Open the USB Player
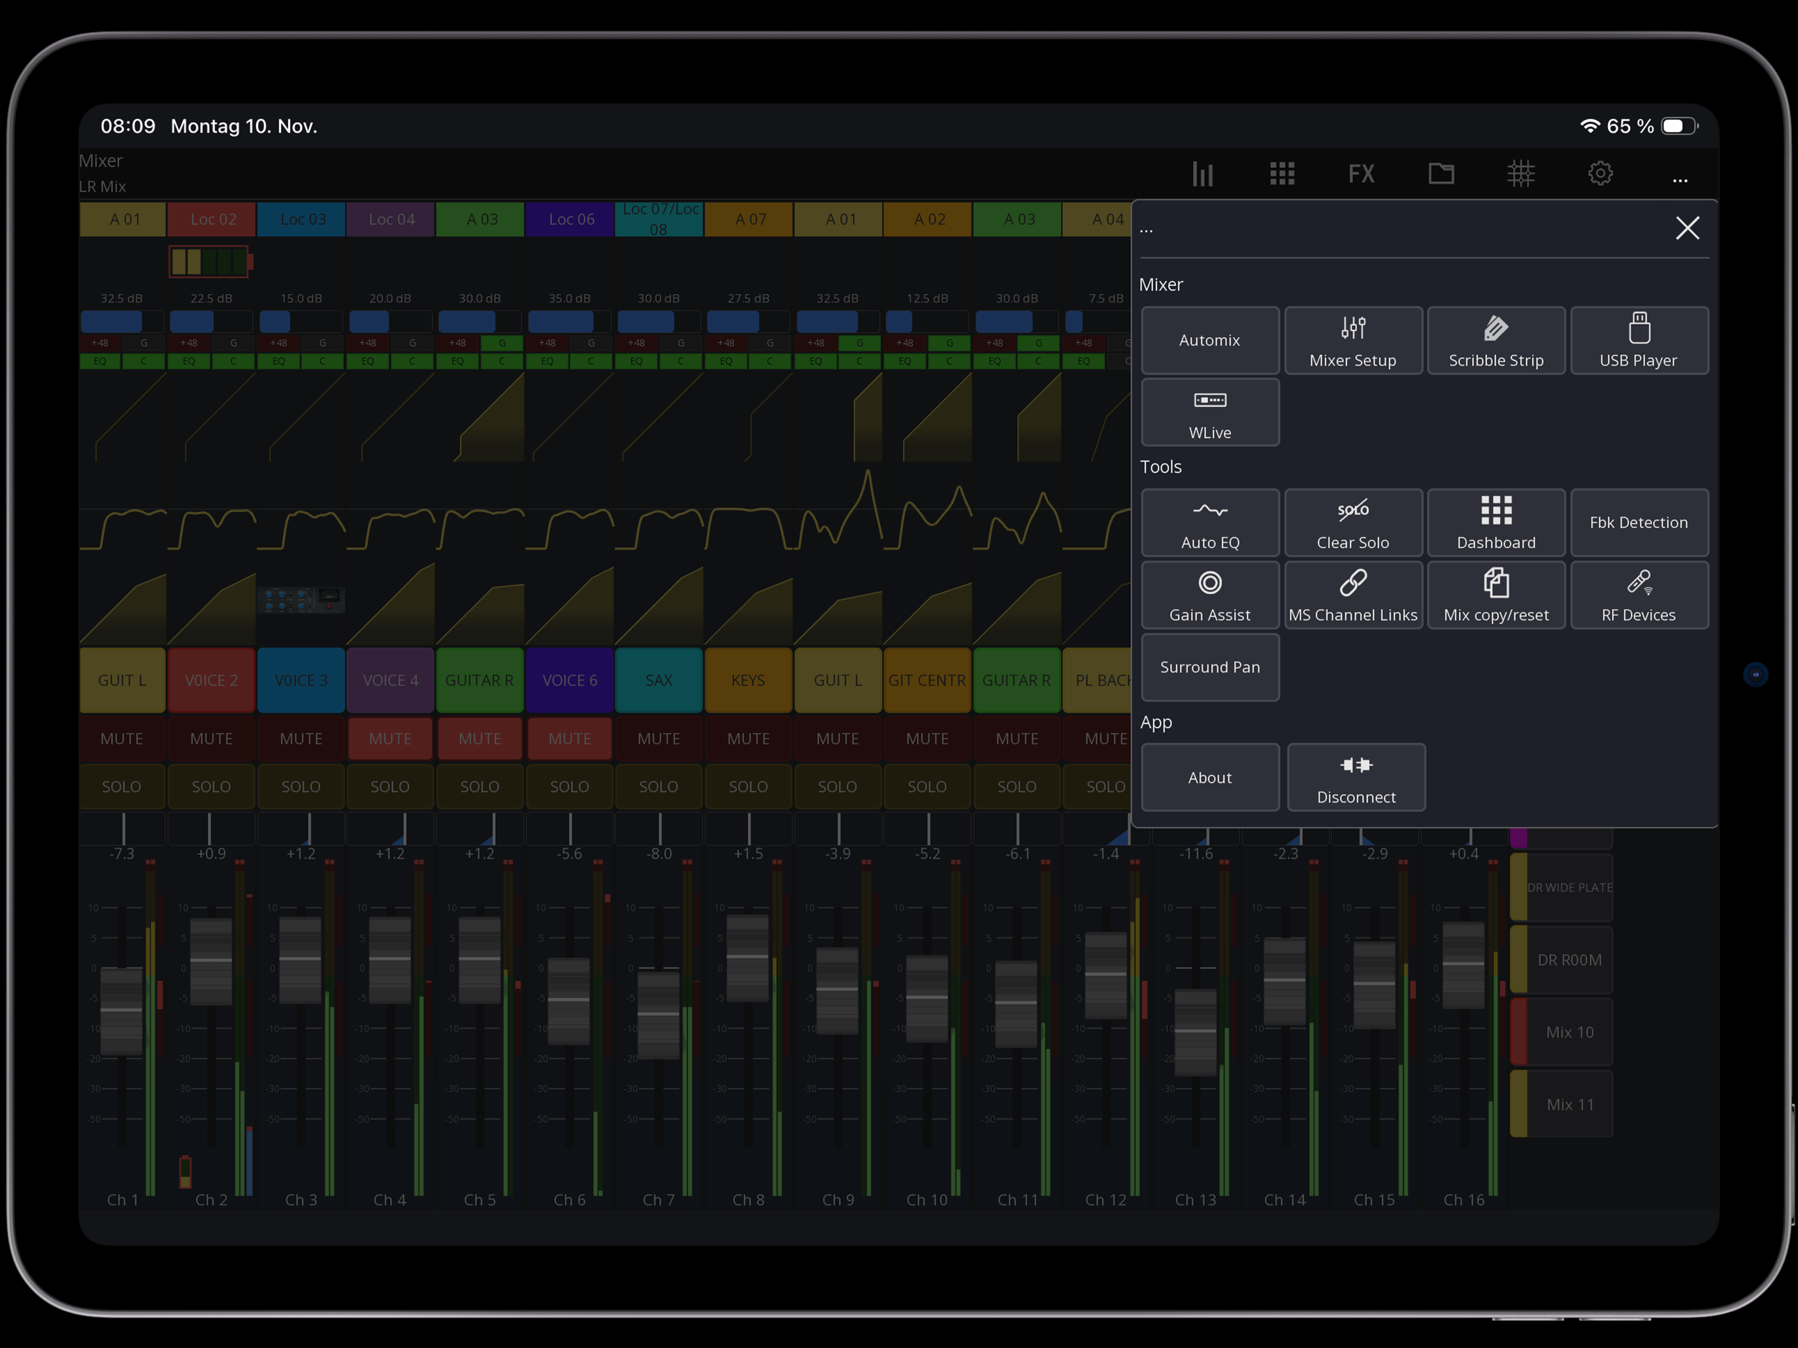1798x1348 pixels. coord(1639,340)
